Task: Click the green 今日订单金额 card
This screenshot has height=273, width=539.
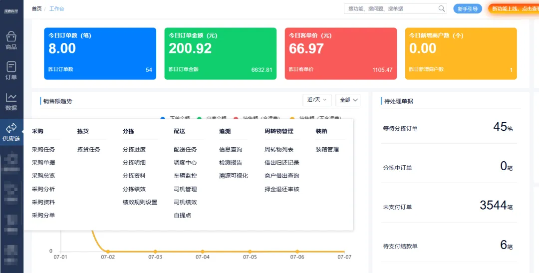Action: (221, 53)
